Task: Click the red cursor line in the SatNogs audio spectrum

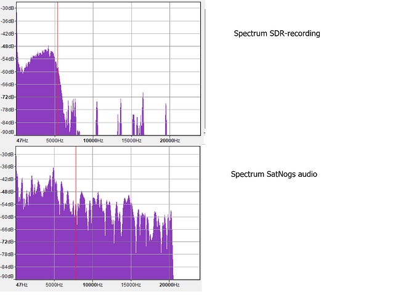Action: (76, 213)
